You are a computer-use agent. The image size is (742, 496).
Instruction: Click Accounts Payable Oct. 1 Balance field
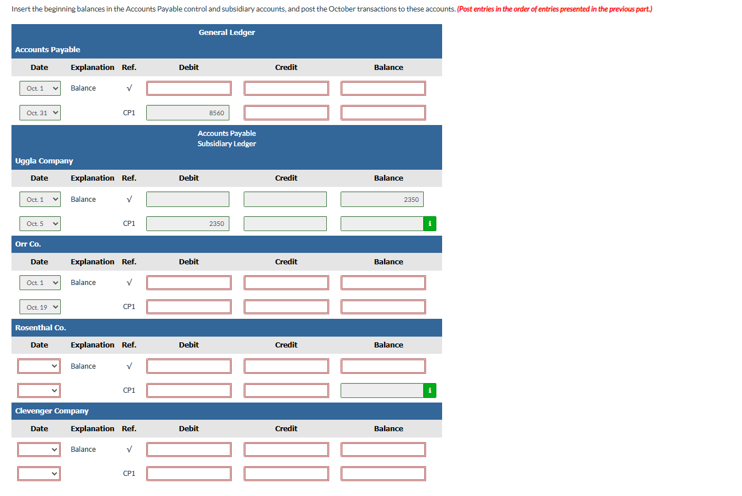click(383, 88)
